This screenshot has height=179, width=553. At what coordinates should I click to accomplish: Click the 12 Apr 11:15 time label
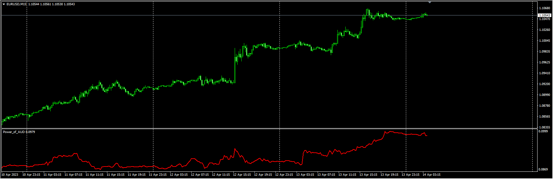221,175
